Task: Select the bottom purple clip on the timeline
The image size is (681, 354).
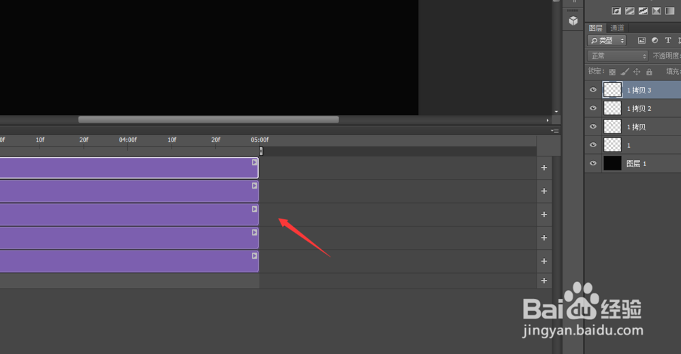Action: (129, 261)
